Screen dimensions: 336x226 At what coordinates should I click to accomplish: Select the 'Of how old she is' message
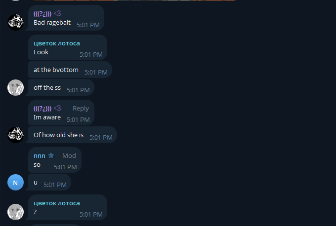pos(73,135)
